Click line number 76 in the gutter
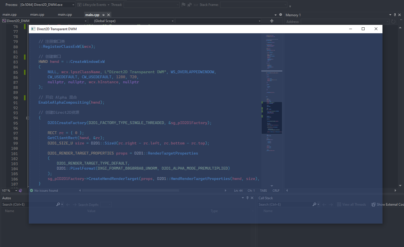Viewport: 404px width, 247px height. pos(16,27)
